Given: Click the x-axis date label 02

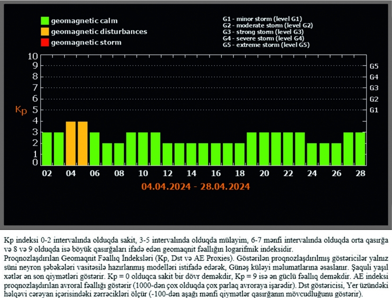Looking at the screenshot, I should click(47, 173).
